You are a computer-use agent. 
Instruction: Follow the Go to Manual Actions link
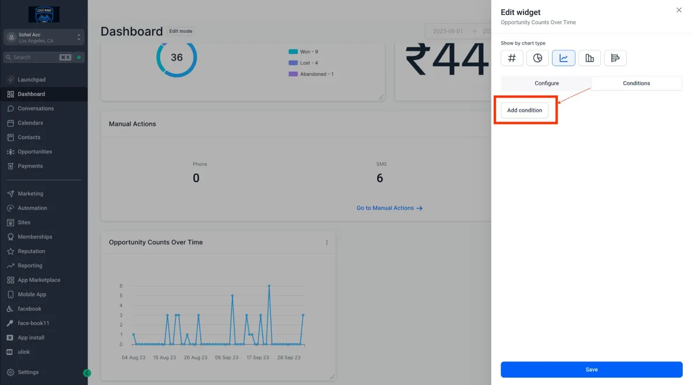coord(389,208)
